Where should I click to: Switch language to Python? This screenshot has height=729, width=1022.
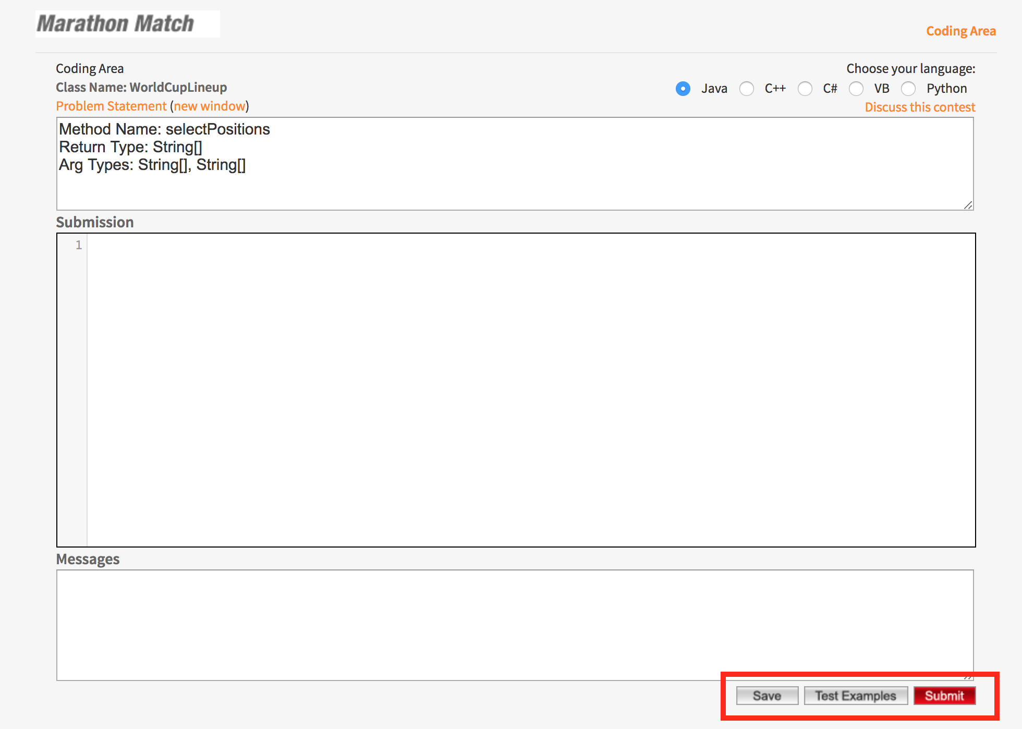908,89
